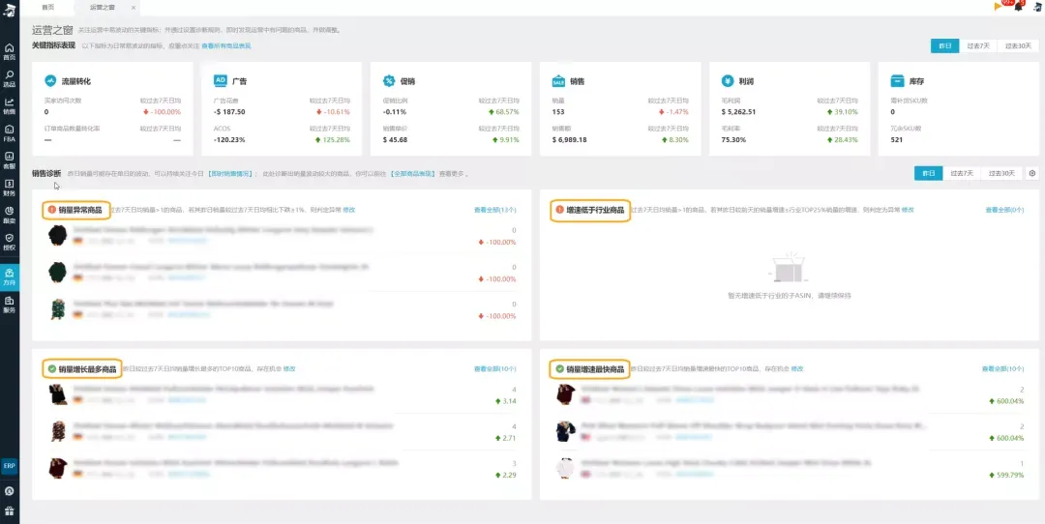The image size is (1045, 524).
Task: Click the gift icon at sidebar bottom
Action: (x=10, y=510)
